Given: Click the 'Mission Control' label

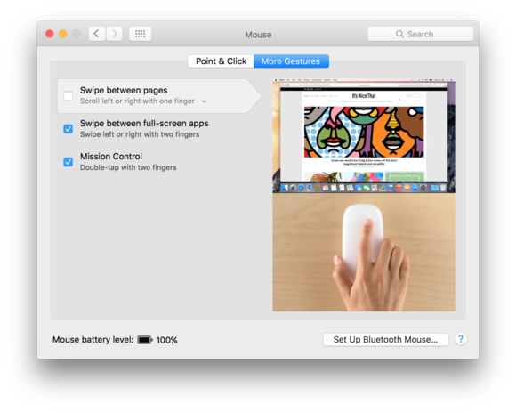Looking at the screenshot, I should [x=111, y=157].
